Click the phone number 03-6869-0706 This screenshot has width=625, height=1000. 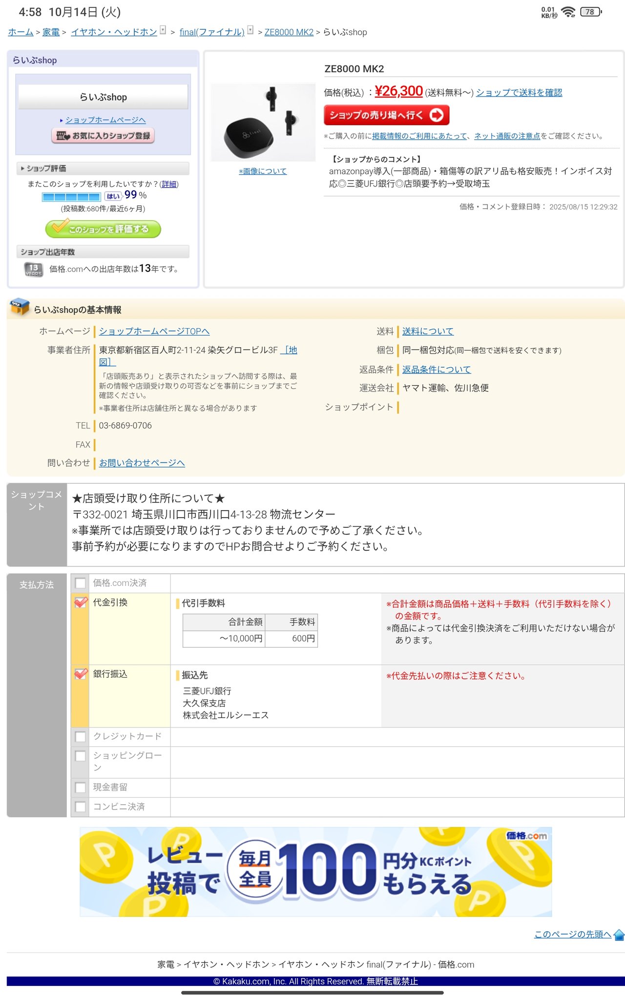click(125, 425)
